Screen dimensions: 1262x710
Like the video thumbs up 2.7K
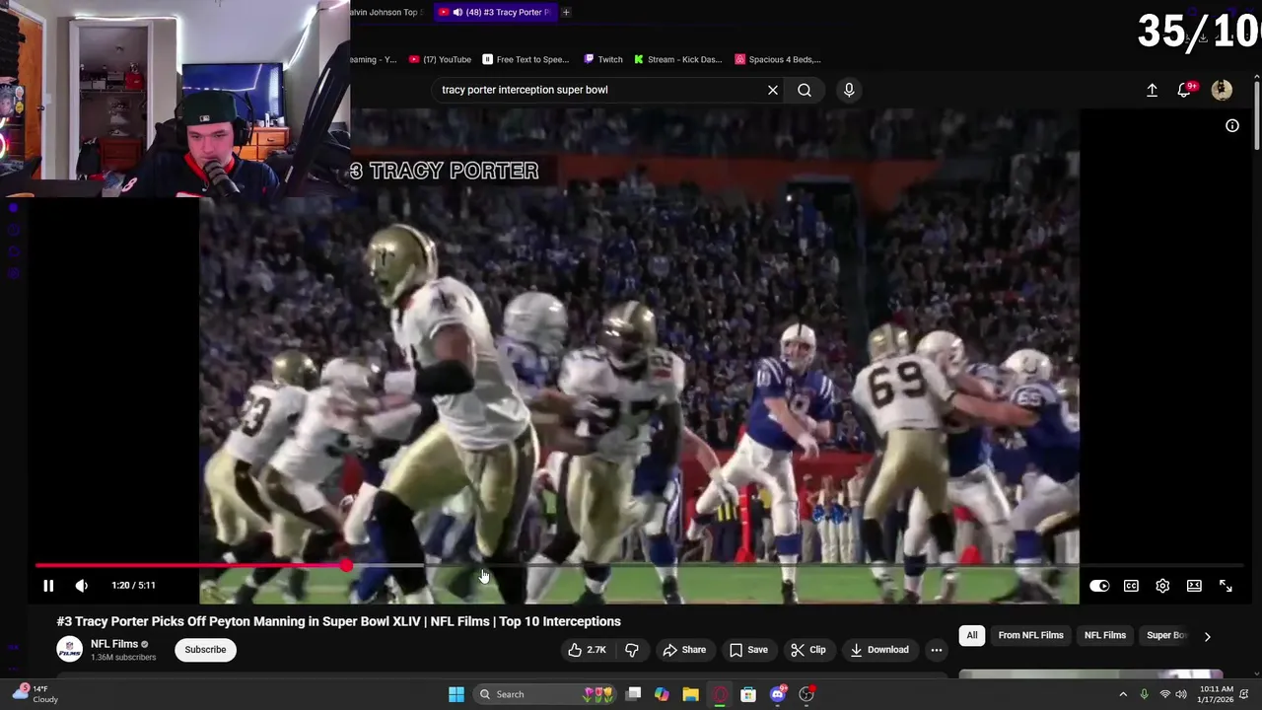(587, 650)
